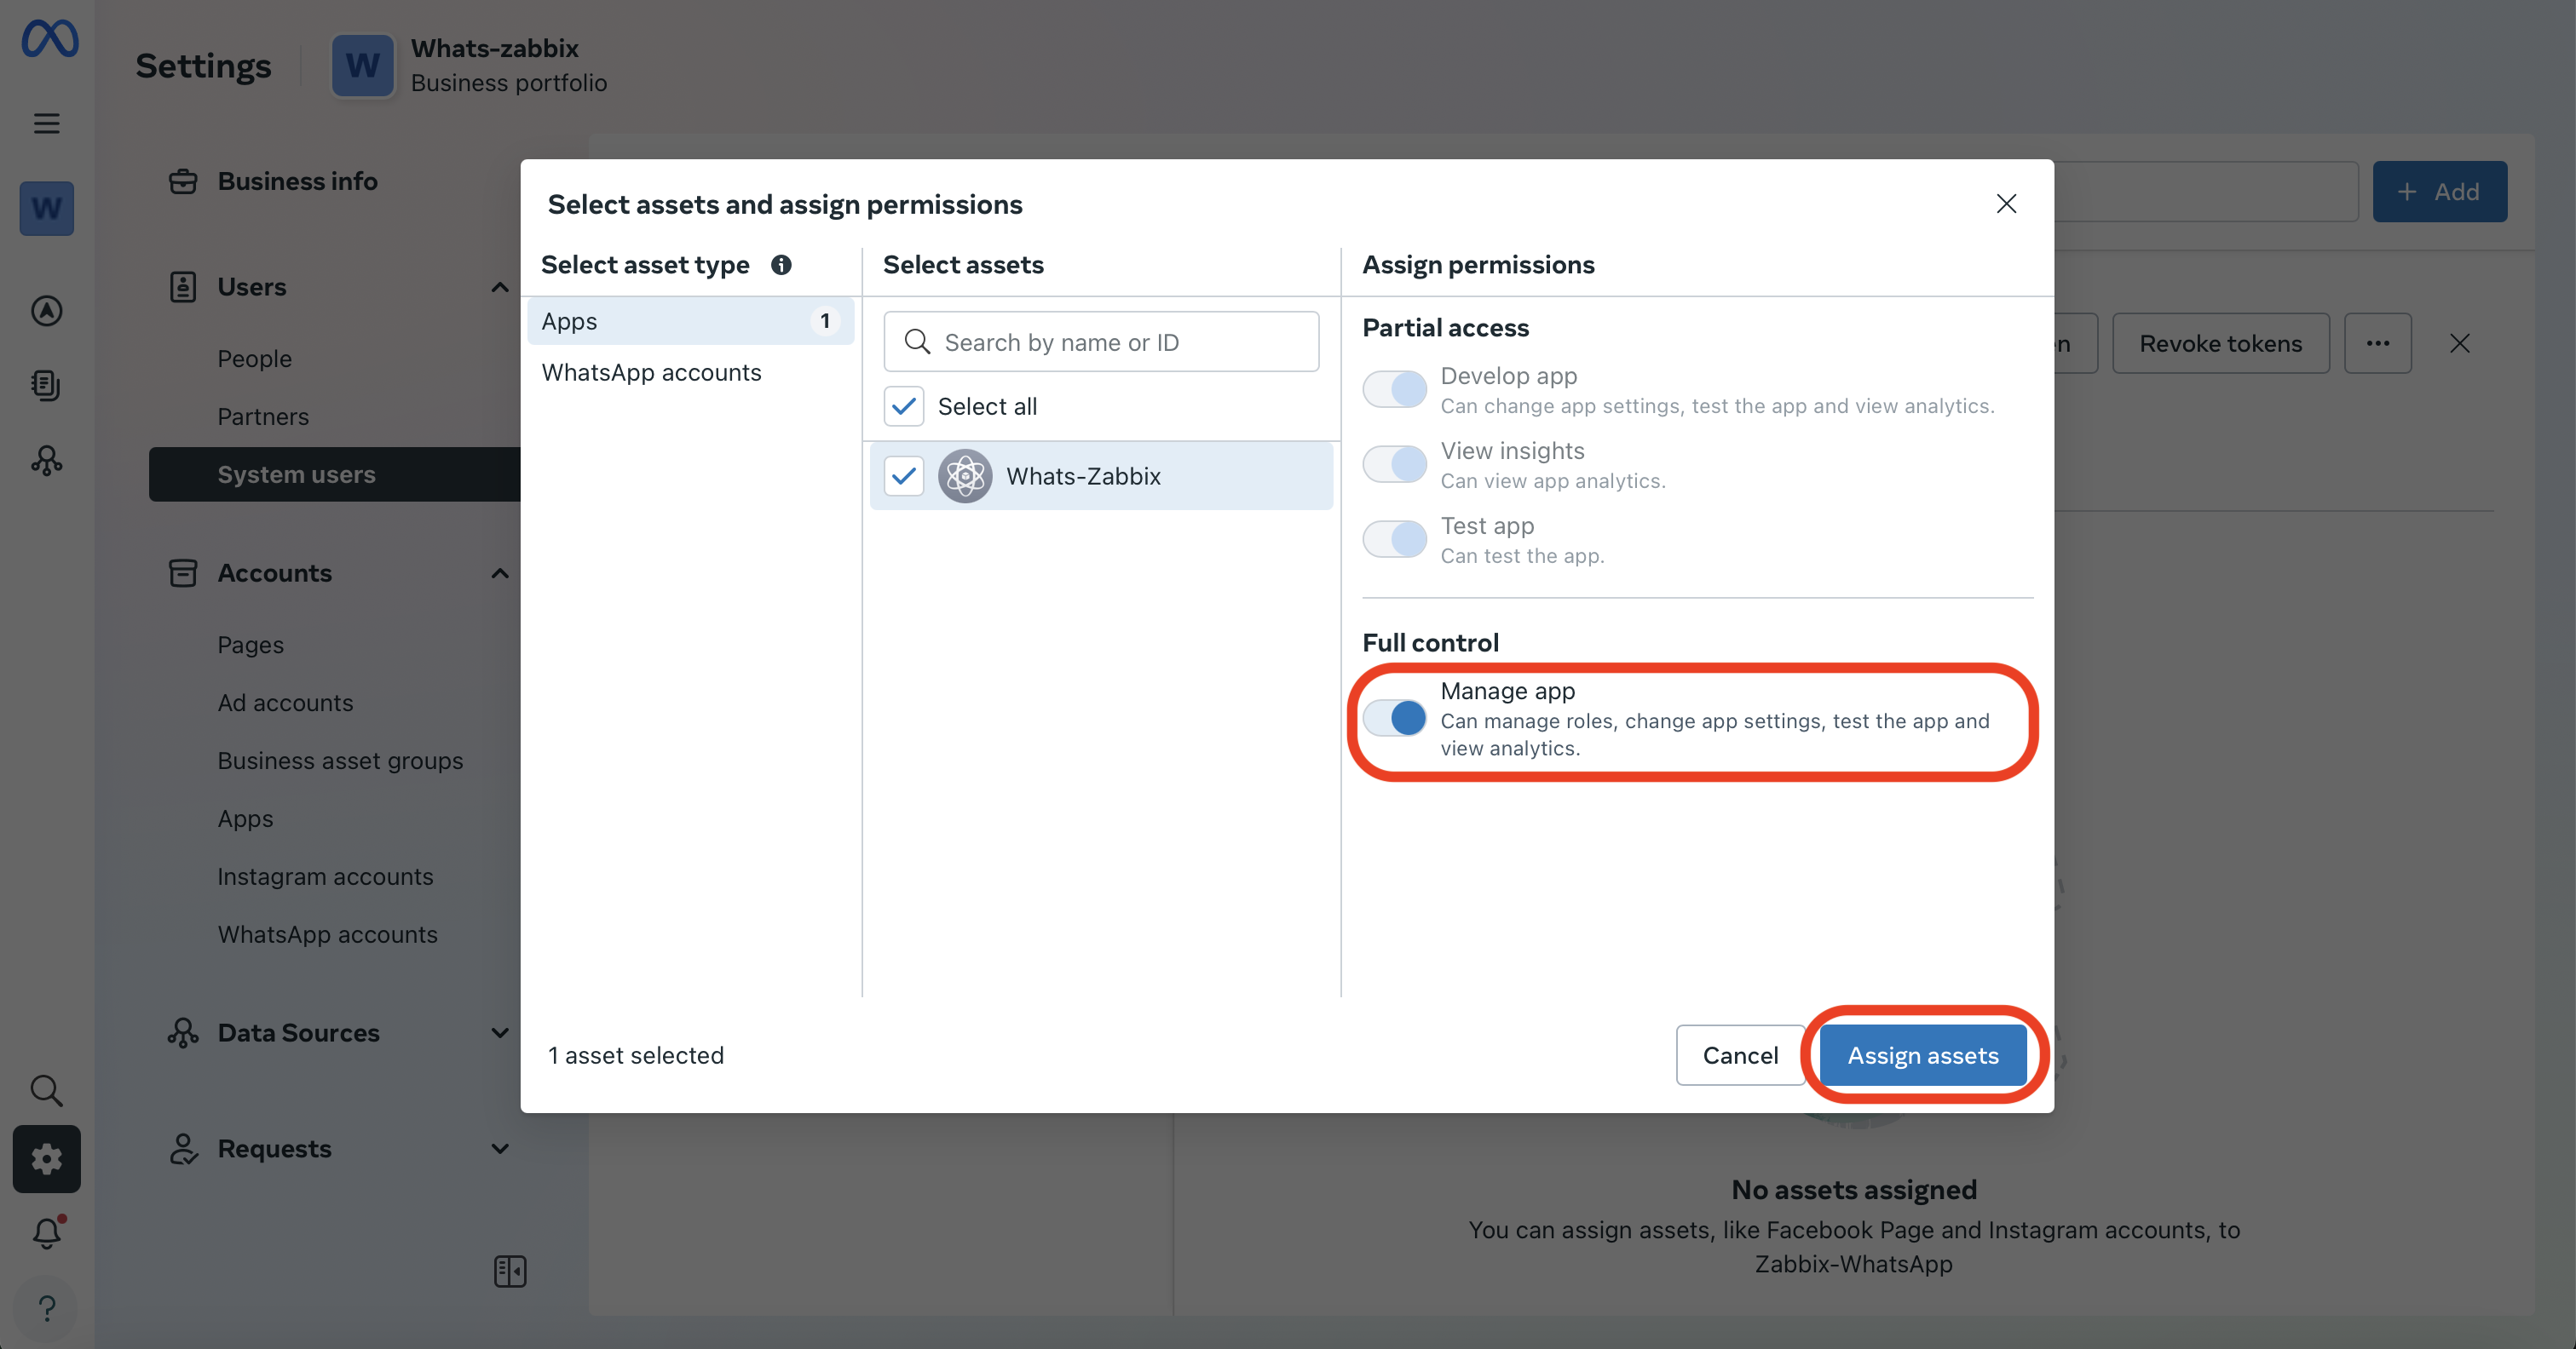
Task: Open Business asset groups
Action: [x=340, y=761]
